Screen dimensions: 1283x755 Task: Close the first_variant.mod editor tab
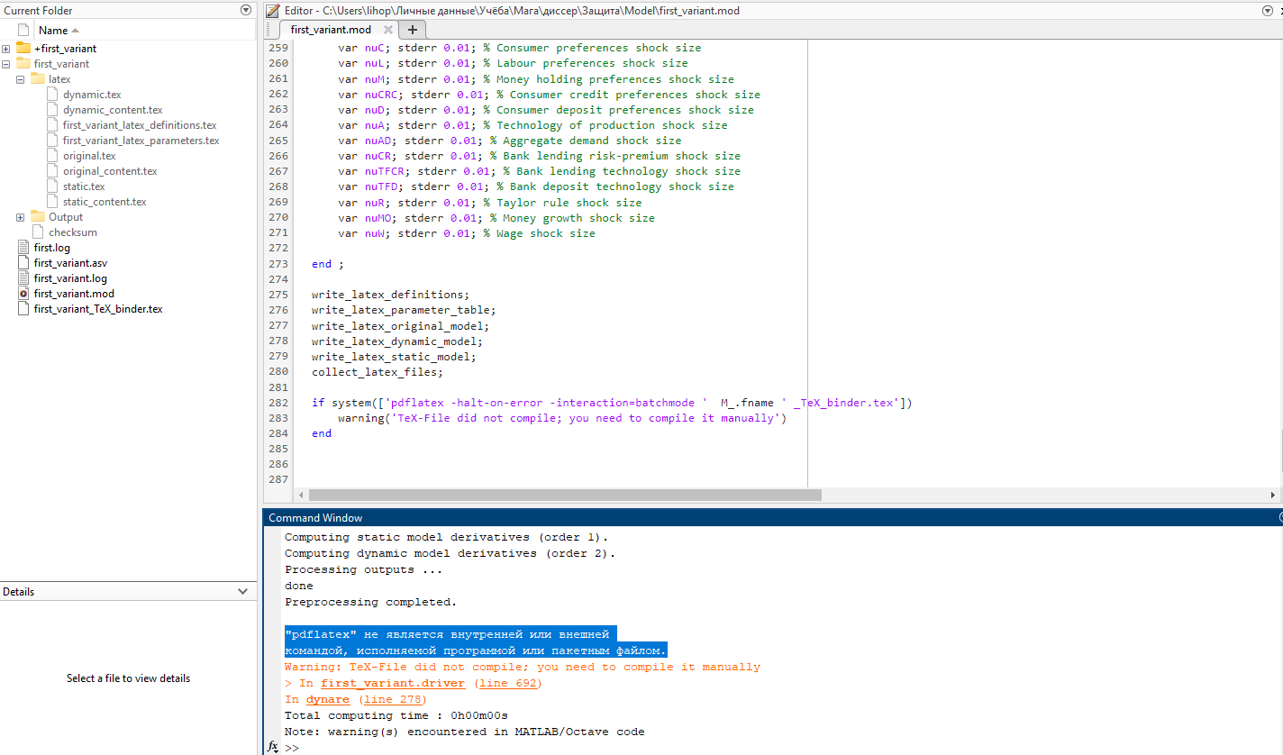click(x=388, y=30)
